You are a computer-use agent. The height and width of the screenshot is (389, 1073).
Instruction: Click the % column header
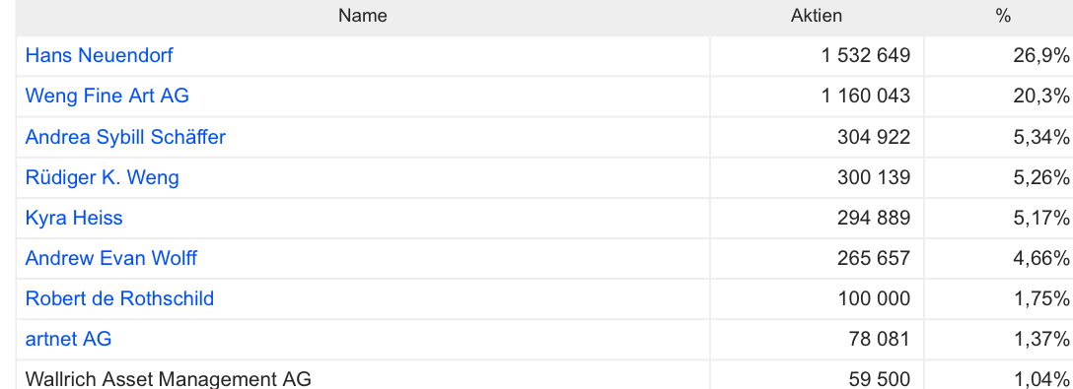(1003, 16)
